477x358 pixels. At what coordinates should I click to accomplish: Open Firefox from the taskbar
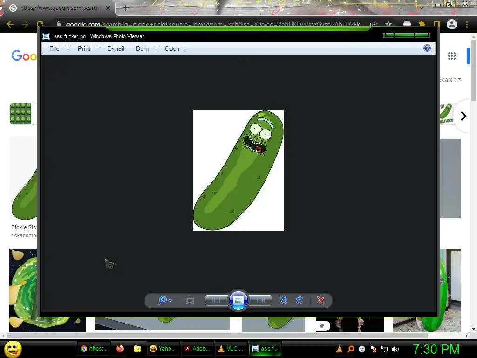pyautogui.click(x=120, y=349)
